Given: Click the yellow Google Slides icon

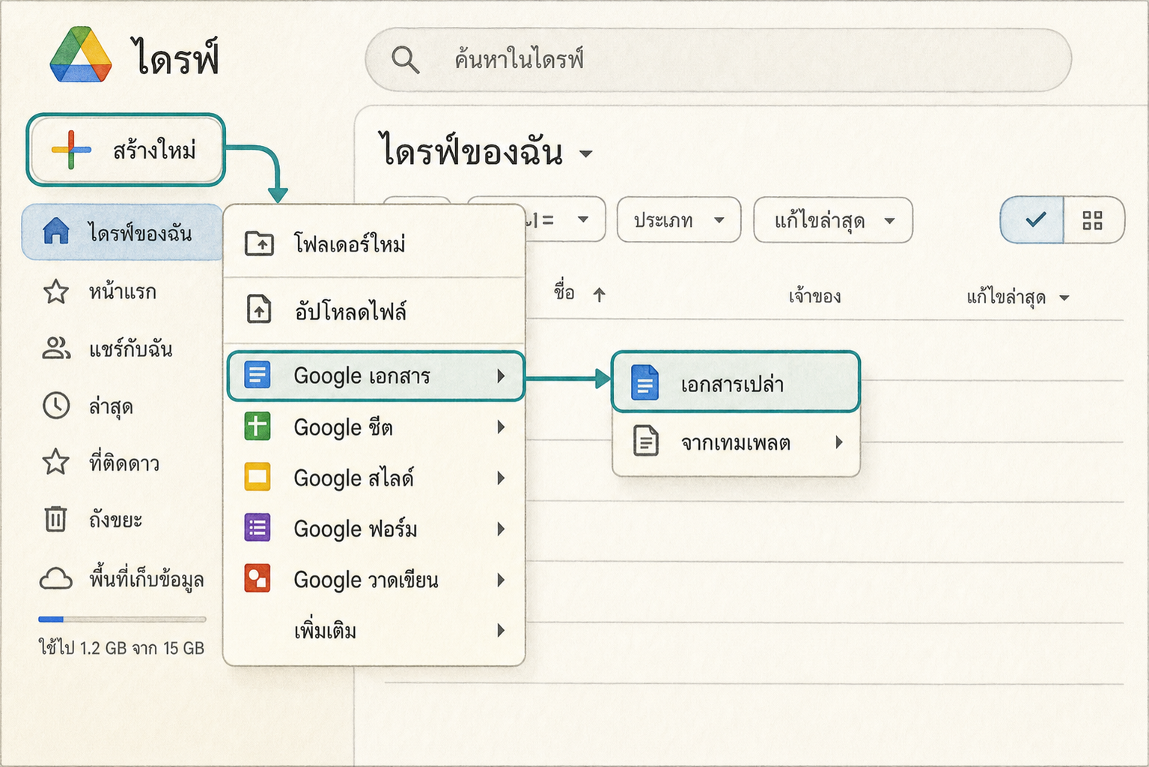Looking at the screenshot, I should point(257,477).
